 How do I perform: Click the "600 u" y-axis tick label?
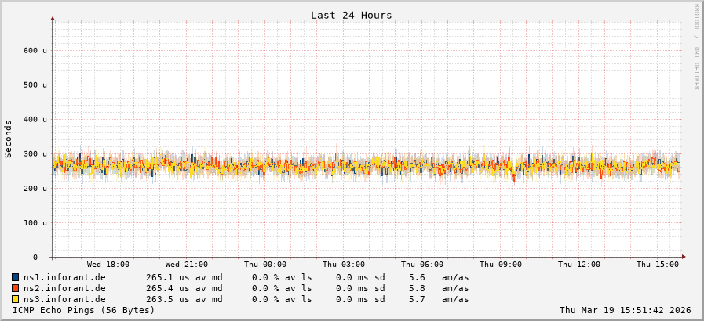pyautogui.click(x=35, y=50)
